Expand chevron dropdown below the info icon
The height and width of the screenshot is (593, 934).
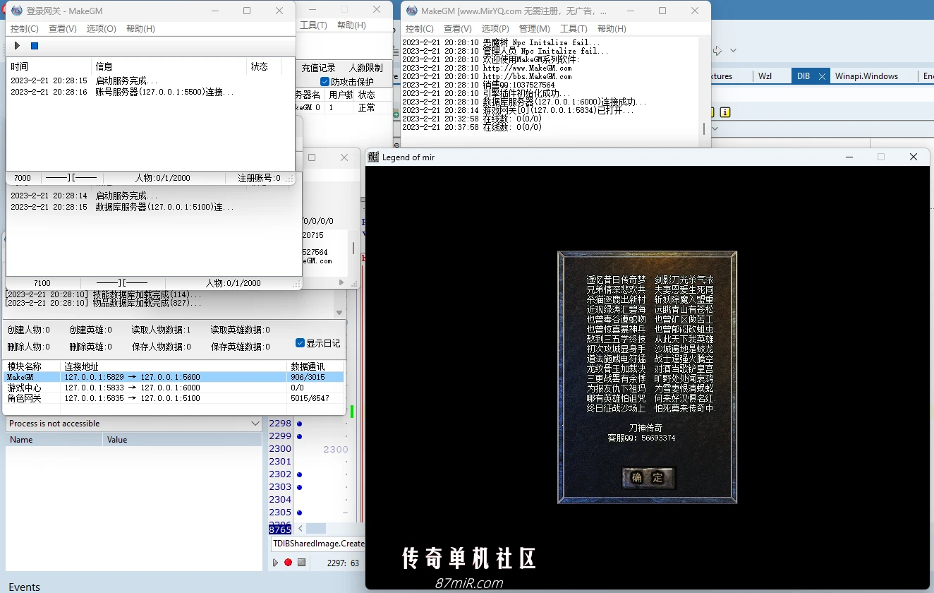tap(715, 128)
